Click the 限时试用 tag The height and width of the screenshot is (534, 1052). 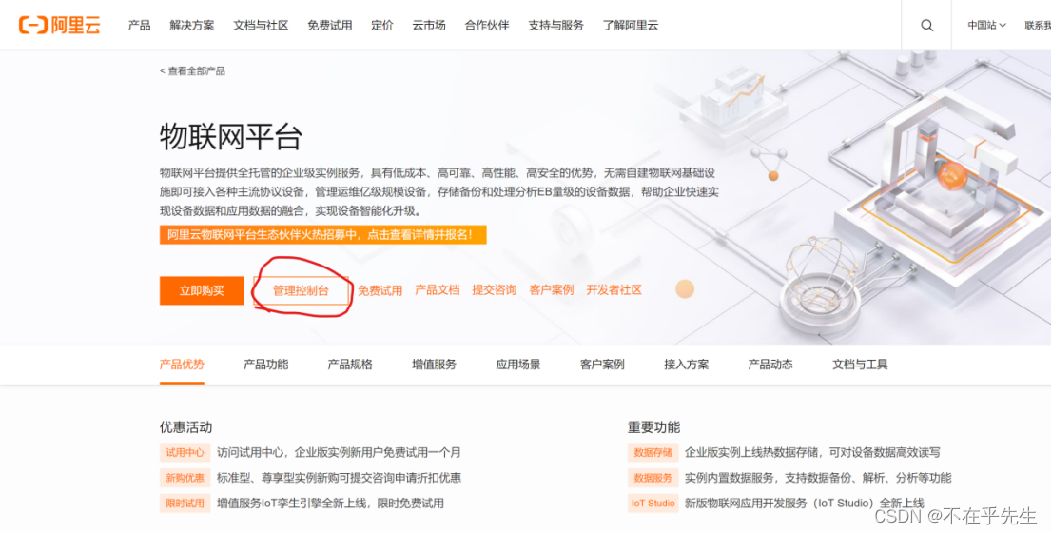point(185,504)
